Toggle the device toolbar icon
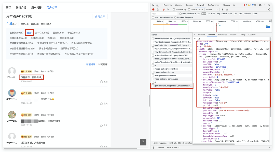 tap(158, 5)
